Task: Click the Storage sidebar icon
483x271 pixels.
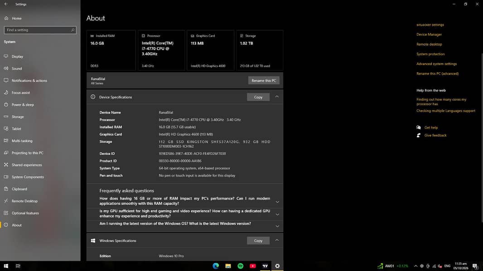Action: click(6, 117)
